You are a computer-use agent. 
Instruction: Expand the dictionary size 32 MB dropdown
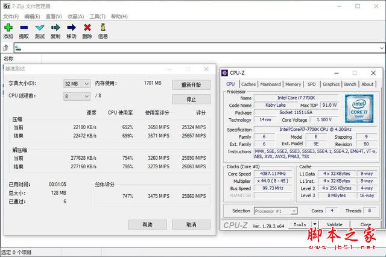click(x=77, y=84)
